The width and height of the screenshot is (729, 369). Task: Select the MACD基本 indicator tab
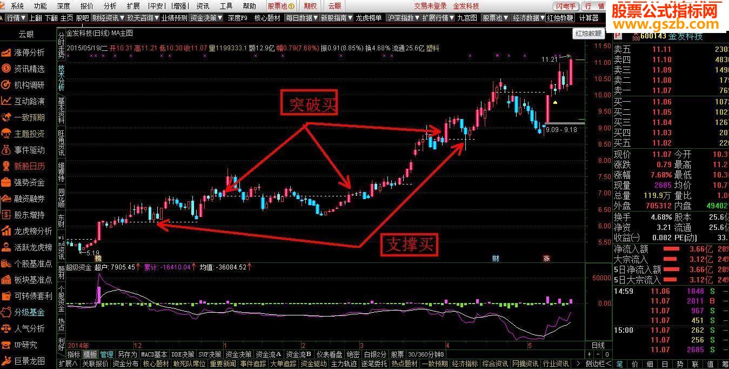click(153, 354)
